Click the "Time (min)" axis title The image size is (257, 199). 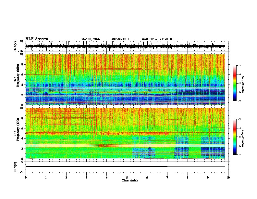pyautogui.click(x=130, y=180)
